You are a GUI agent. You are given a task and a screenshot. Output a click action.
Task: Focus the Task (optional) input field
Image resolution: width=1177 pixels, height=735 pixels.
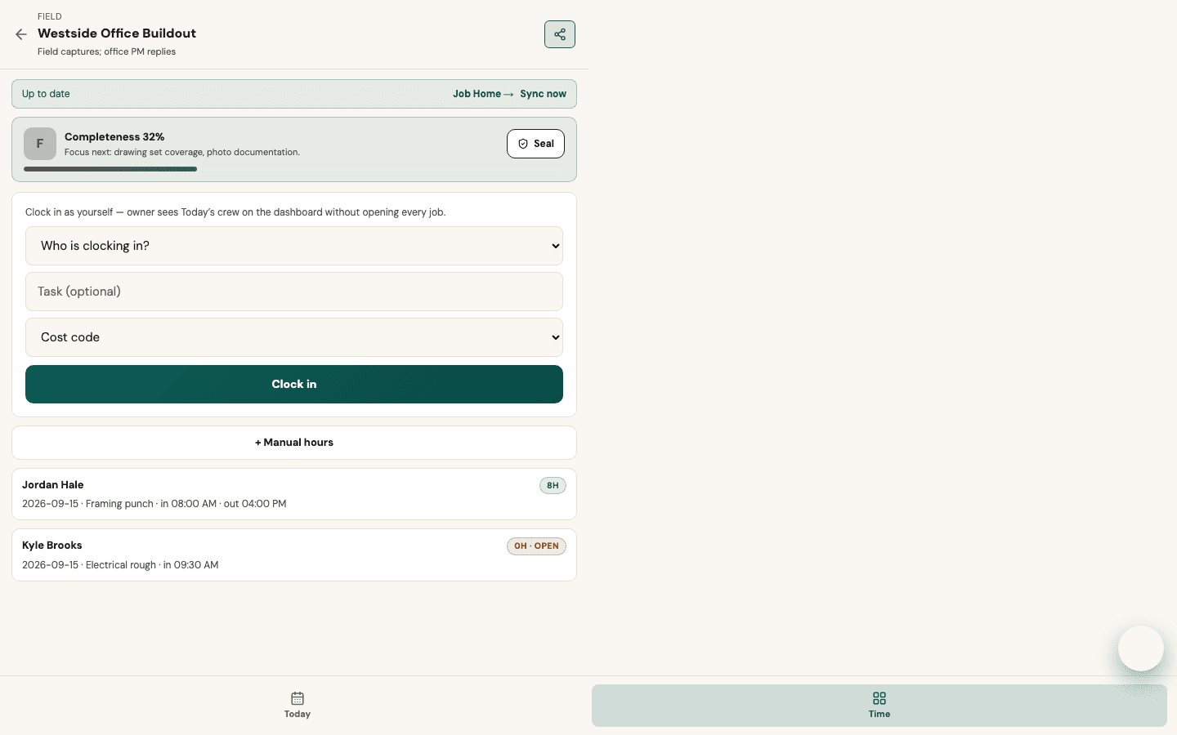tap(294, 292)
